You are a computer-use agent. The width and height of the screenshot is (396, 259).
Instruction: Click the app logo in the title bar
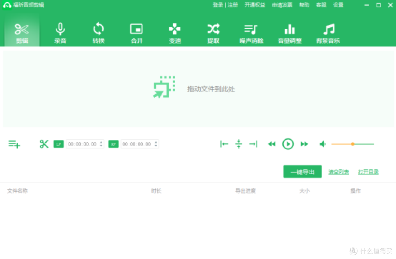(x=7, y=5)
